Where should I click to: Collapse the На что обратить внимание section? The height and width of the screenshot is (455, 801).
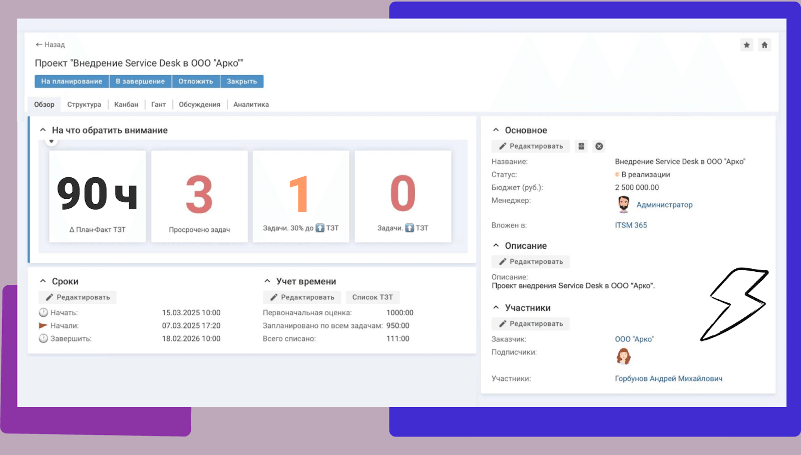43,130
